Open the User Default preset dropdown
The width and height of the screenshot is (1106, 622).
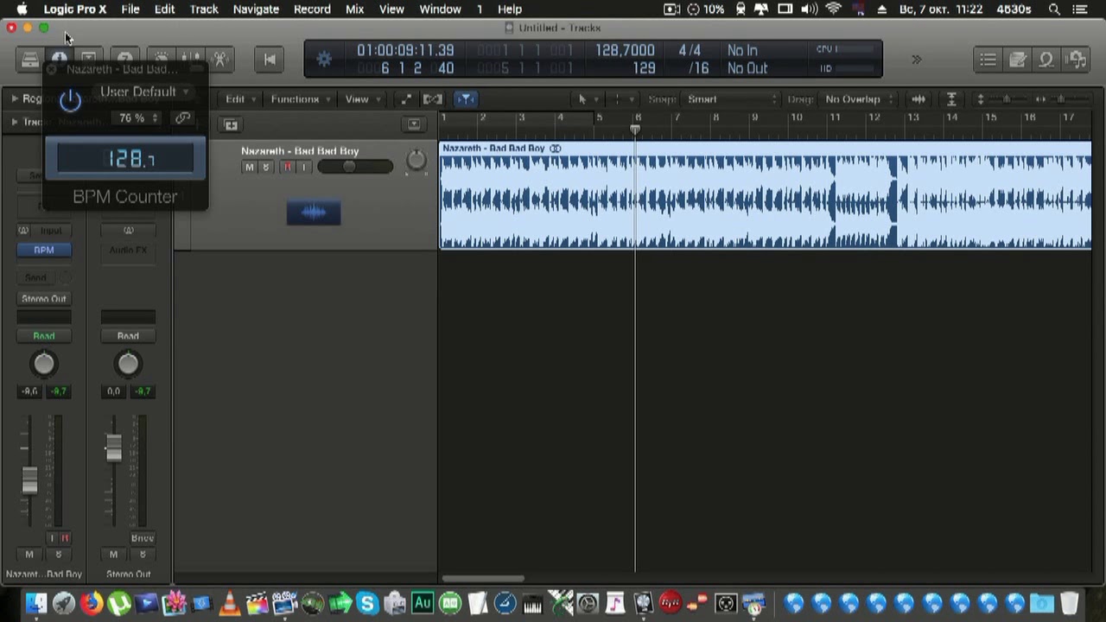143,92
